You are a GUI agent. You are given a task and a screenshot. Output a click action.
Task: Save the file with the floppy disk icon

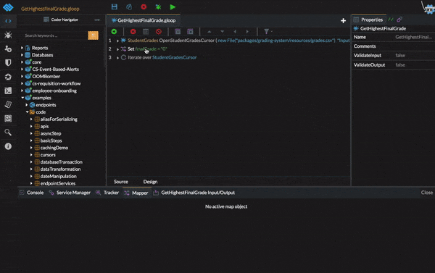click(x=115, y=7)
